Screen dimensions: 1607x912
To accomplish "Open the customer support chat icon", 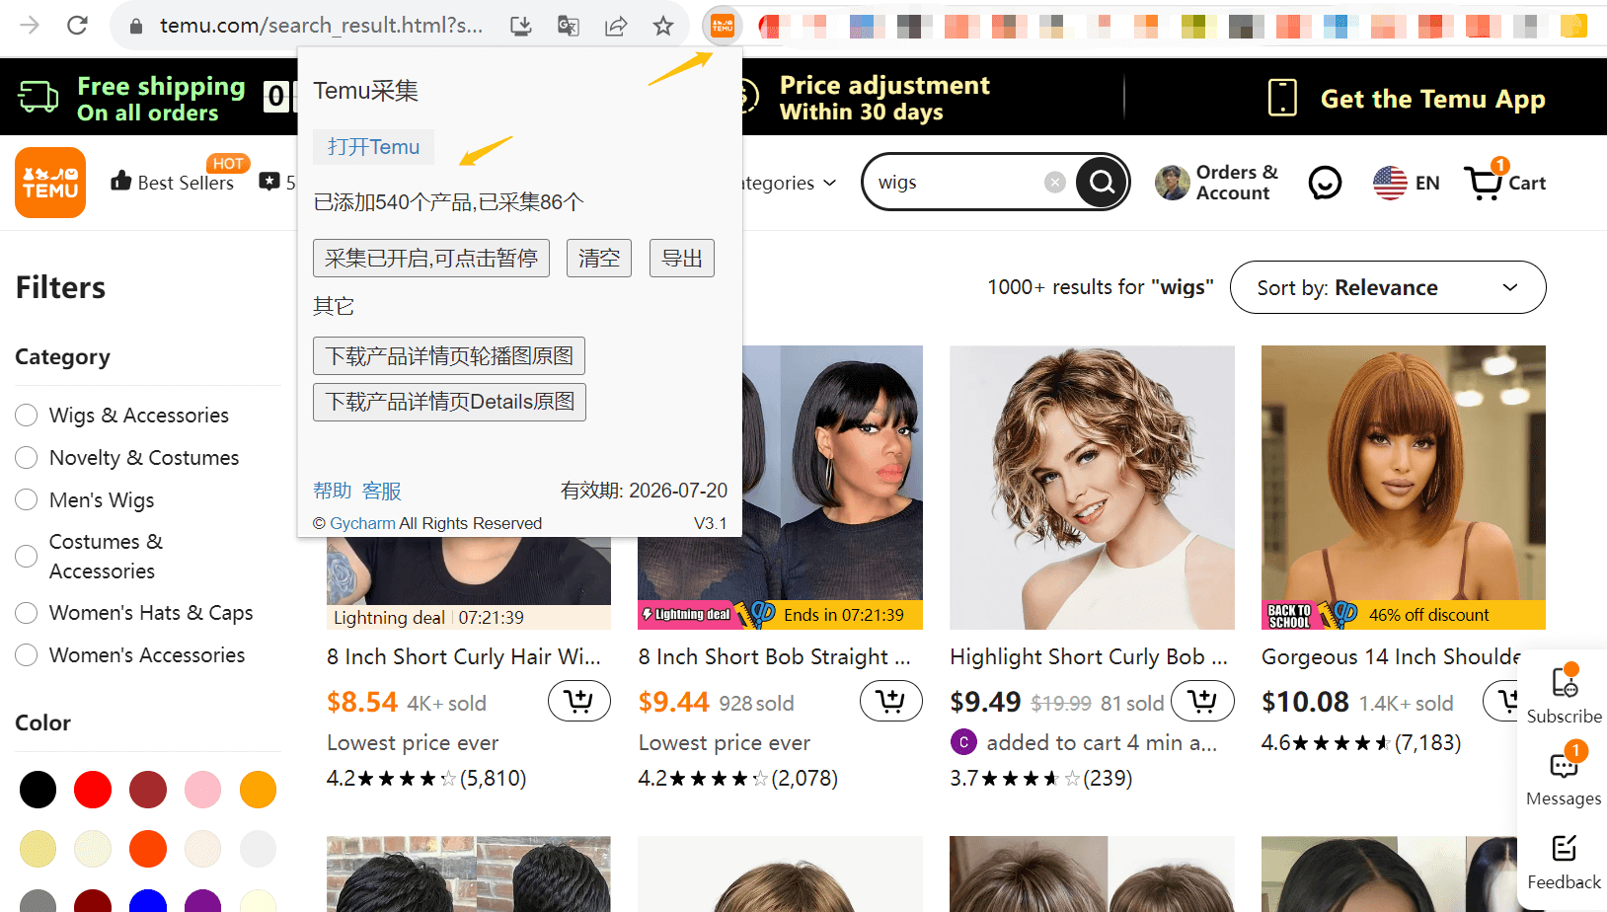I will point(1325,183).
